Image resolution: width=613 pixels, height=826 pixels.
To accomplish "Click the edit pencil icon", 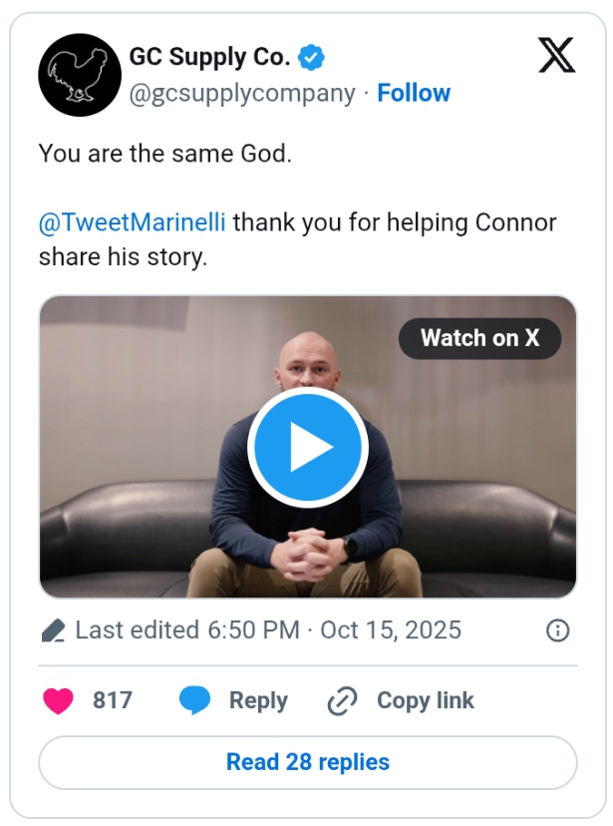I will pyautogui.click(x=53, y=630).
